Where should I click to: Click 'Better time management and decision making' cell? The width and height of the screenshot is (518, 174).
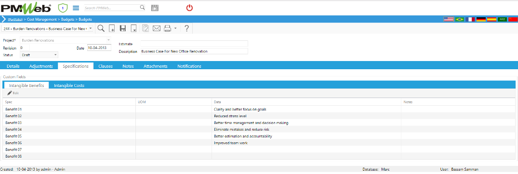point(306,123)
